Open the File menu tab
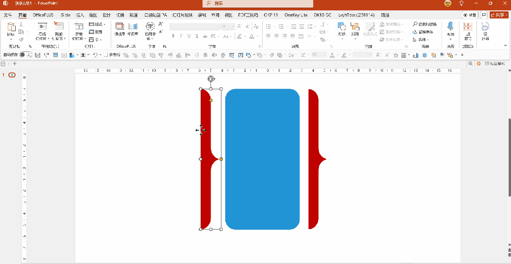 (8, 15)
